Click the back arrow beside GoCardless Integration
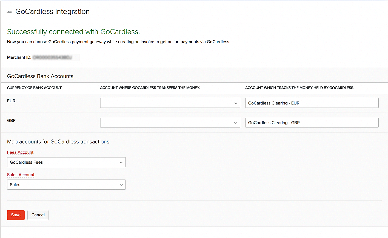The image size is (388, 238). (9, 12)
